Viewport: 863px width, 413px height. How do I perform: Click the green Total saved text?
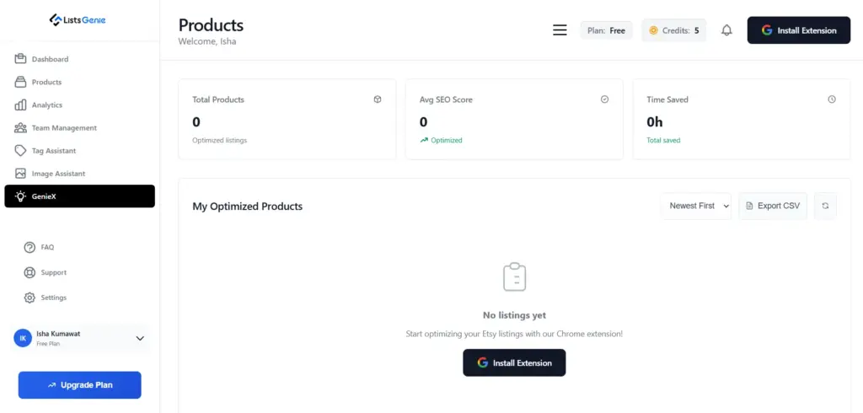(663, 141)
